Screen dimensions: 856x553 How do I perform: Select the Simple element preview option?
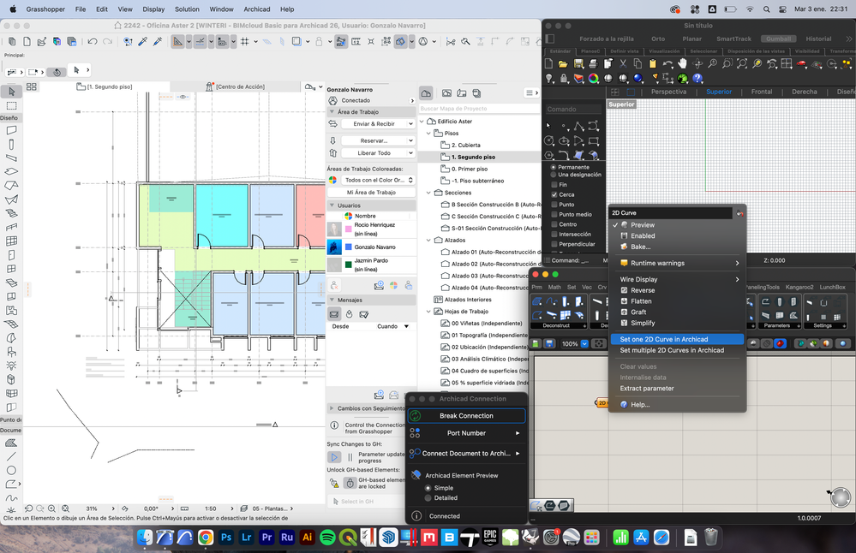(x=428, y=488)
